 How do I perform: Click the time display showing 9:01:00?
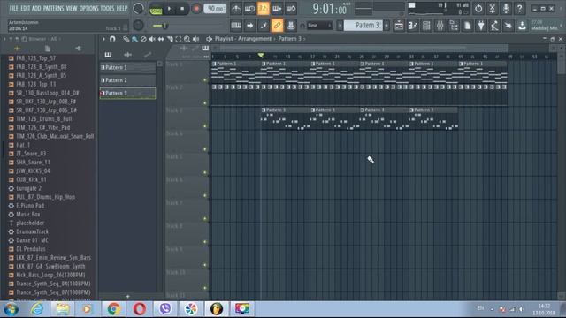coord(330,9)
